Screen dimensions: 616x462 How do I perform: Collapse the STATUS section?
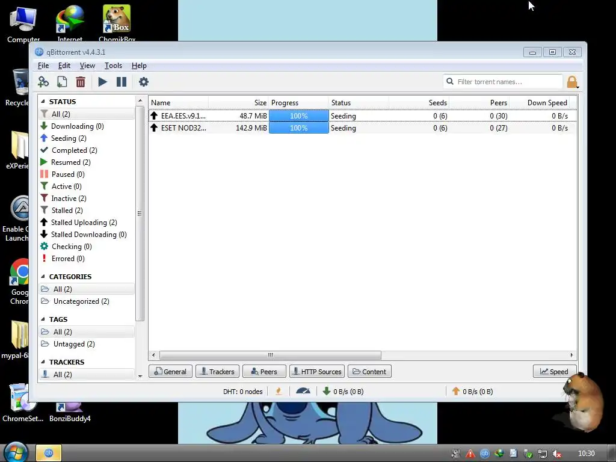tap(43, 101)
